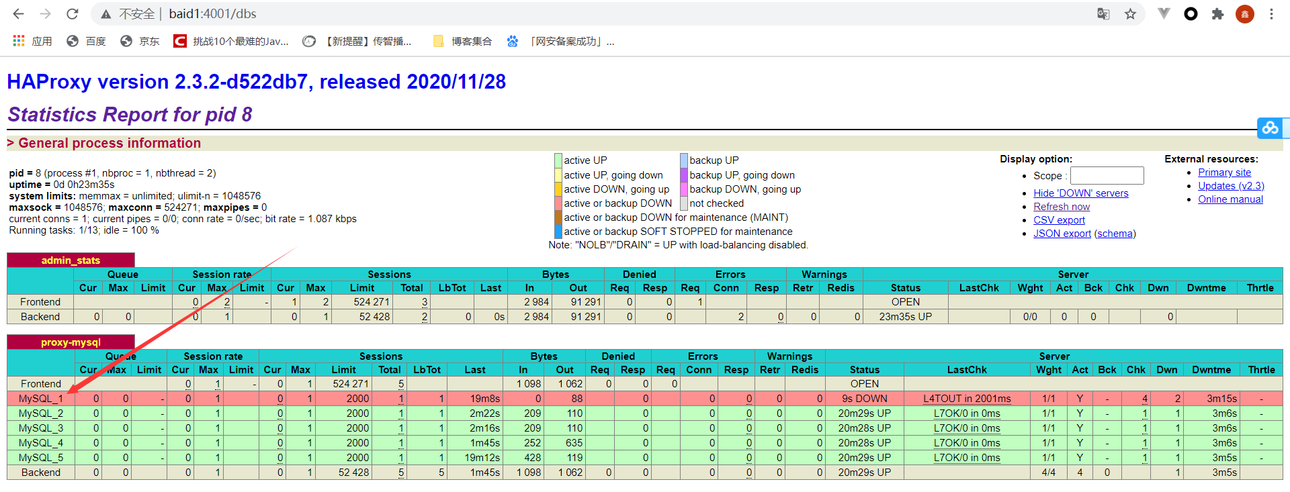Open Chrome's three-dot menu
Viewport: 1290px width, 492px height.
1271,14
